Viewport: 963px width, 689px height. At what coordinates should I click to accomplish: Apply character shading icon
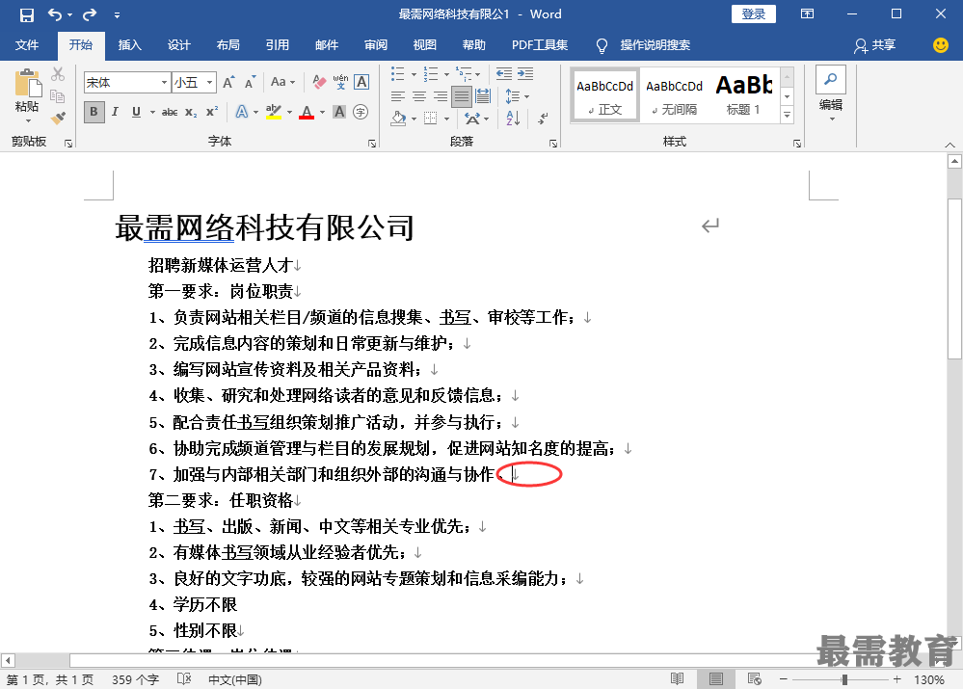pos(339,112)
